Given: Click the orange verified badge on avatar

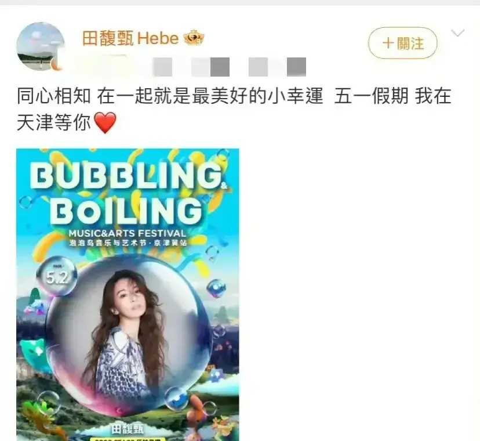Looking at the screenshot, I should [56, 64].
